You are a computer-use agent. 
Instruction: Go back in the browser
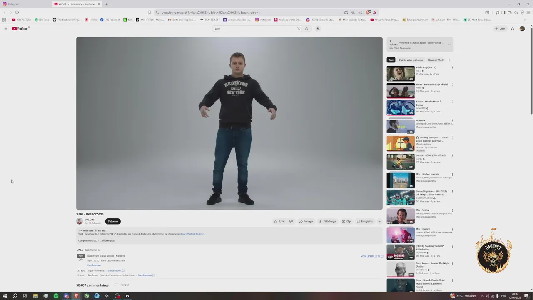click(5, 12)
